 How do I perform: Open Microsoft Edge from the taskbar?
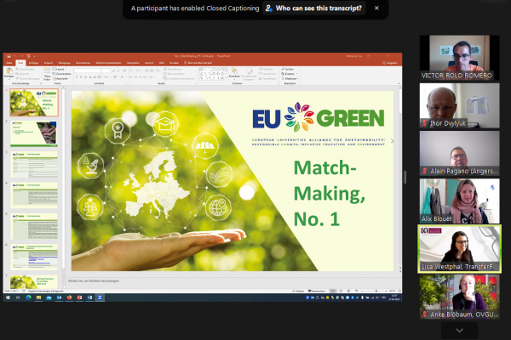28,297
